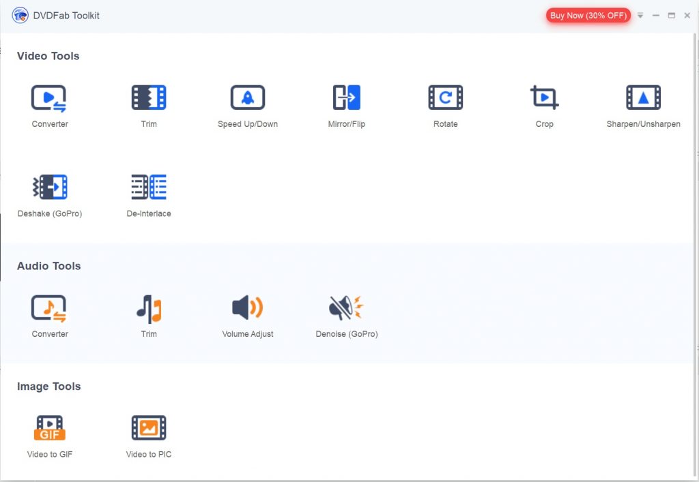
Task: Open the Rotate video tool
Action: tap(445, 98)
